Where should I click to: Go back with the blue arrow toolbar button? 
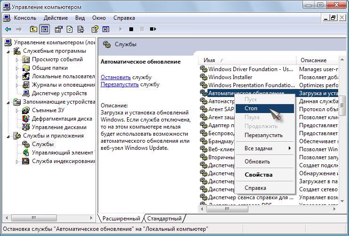(8, 29)
